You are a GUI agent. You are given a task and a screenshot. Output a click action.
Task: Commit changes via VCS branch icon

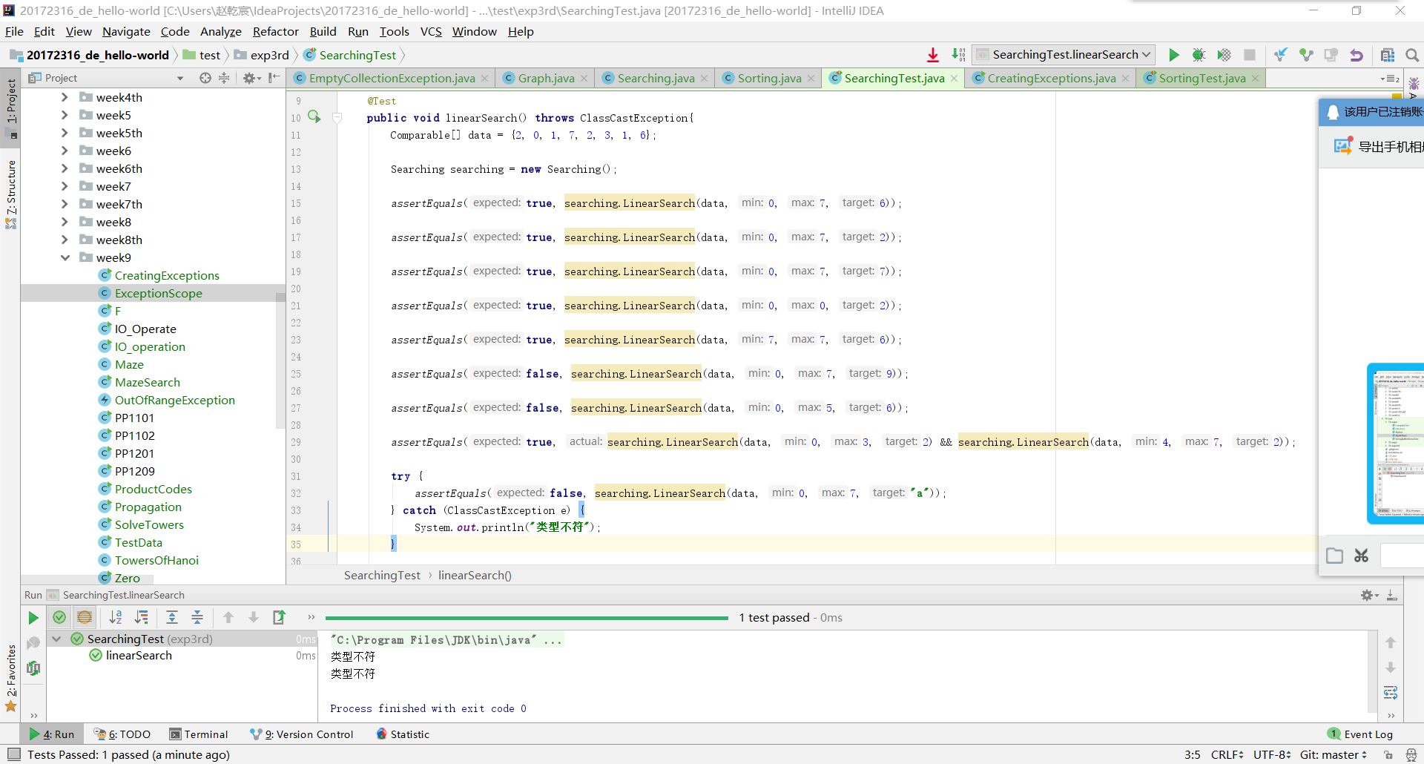click(x=1306, y=55)
